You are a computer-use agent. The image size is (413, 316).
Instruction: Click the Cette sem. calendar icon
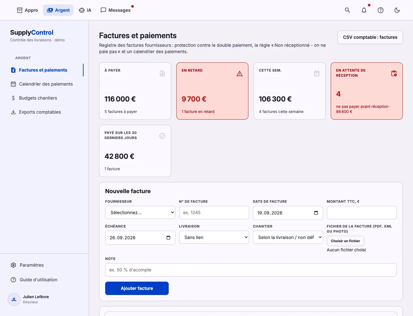(317, 74)
